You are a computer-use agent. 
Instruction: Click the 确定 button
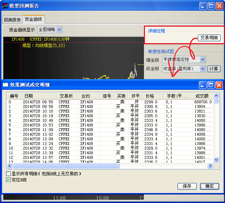click(209, 186)
